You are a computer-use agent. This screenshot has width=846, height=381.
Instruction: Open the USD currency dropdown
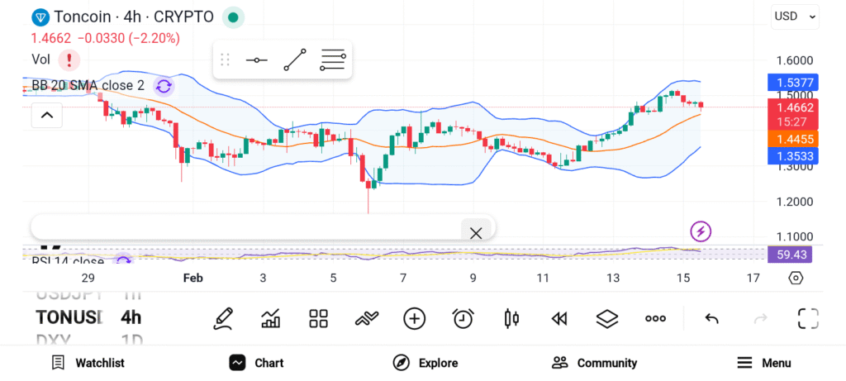[x=795, y=16]
